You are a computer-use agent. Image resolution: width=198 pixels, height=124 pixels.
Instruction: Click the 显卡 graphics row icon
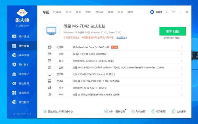coord(49,61)
